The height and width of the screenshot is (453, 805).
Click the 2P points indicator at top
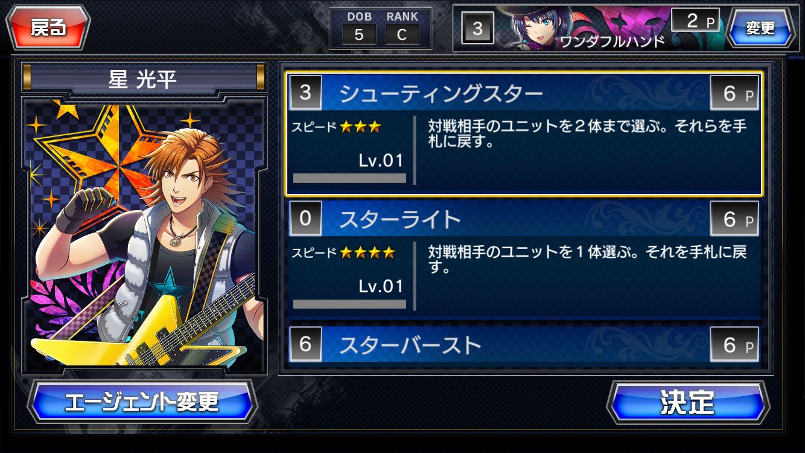click(696, 21)
